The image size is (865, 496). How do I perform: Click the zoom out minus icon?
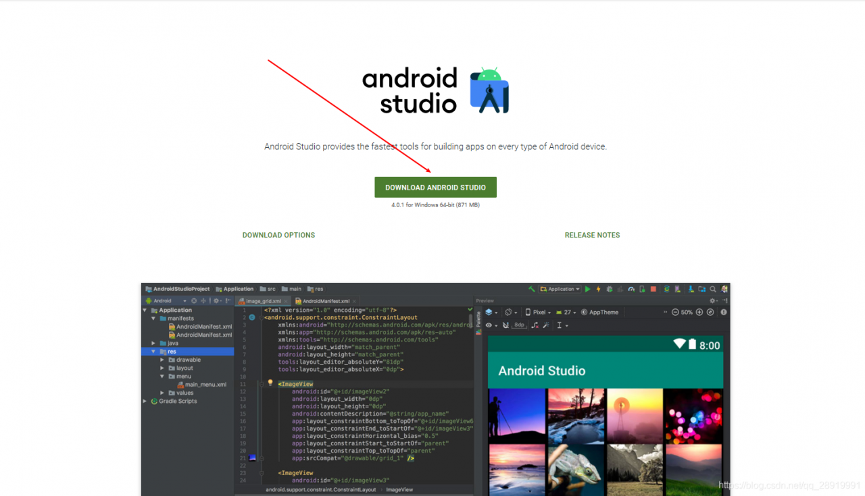(x=674, y=312)
